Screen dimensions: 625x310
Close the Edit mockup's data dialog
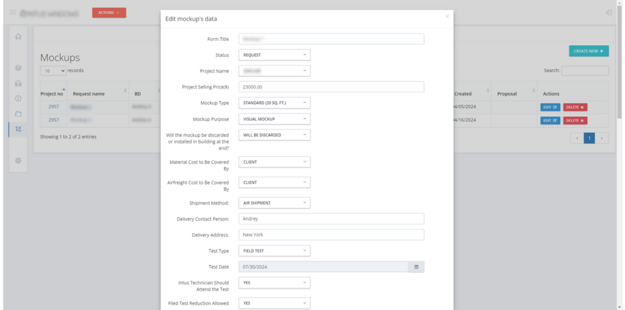447,16
